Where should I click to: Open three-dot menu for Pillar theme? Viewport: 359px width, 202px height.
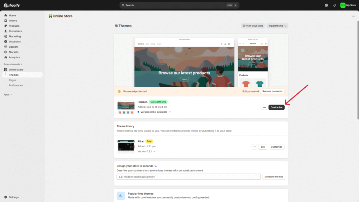pos(254,147)
